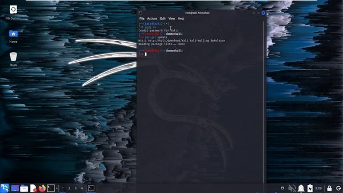Open the Trash desktop icon

click(13, 60)
